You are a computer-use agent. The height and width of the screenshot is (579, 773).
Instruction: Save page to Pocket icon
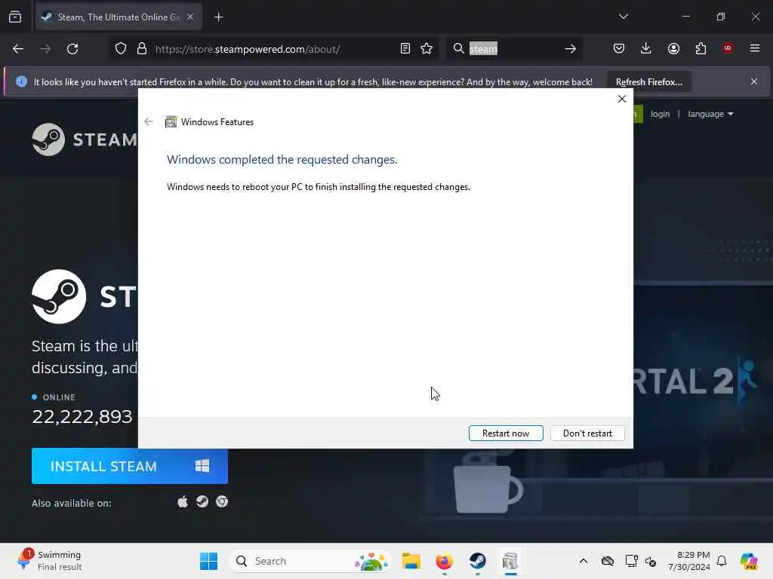tap(619, 48)
